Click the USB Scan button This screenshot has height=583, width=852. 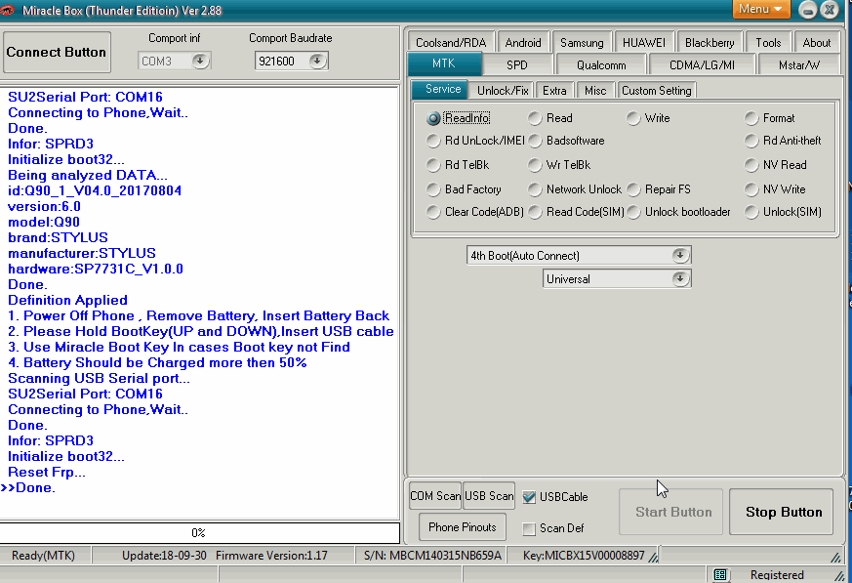[x=489, y=496]
